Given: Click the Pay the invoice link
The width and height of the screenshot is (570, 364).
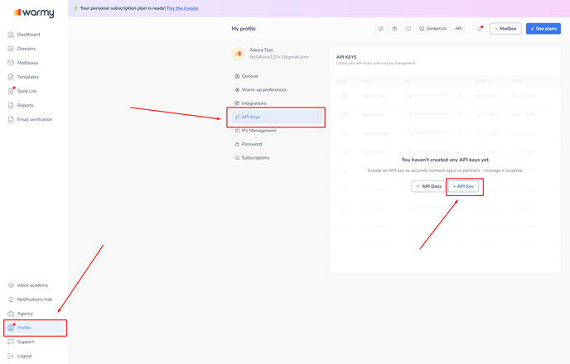Looking at the screenshot, I should (x=182, y=8).
